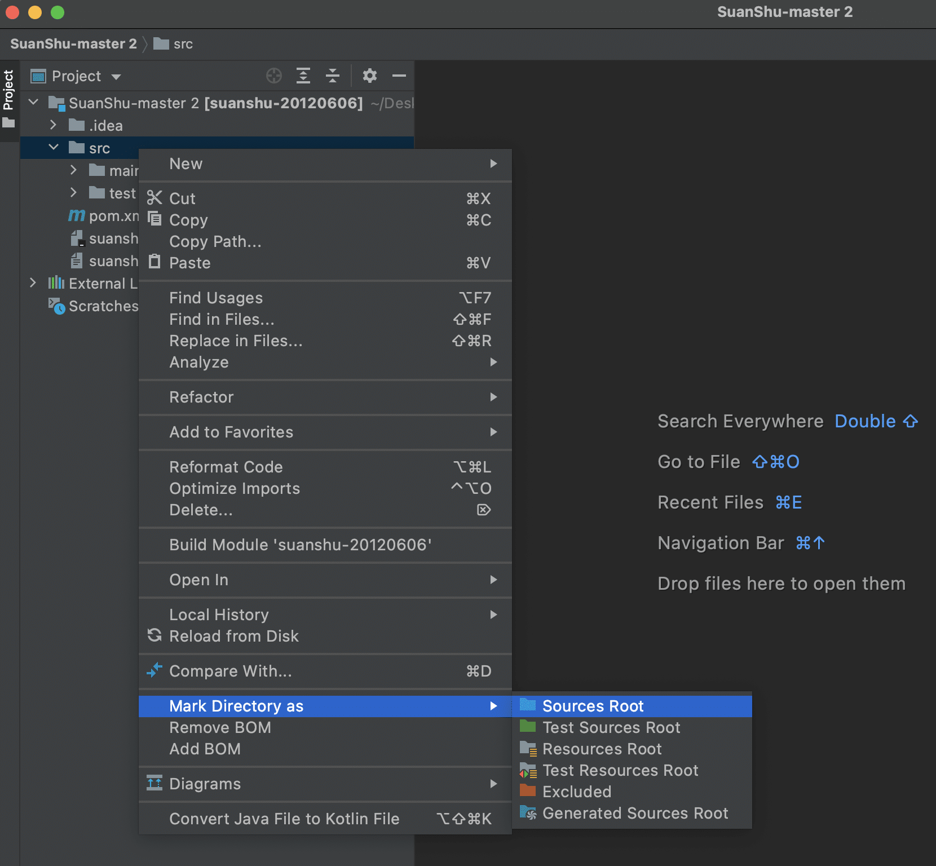Hide the Project panel with minus icon

[399, 76]
